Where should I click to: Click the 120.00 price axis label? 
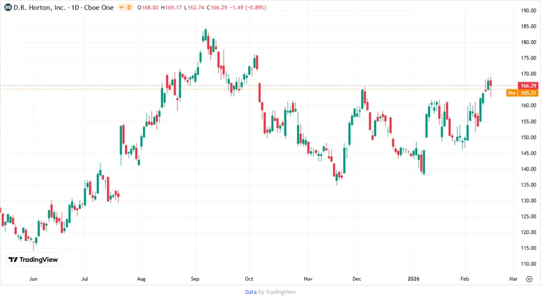click(x=528, y=232)
